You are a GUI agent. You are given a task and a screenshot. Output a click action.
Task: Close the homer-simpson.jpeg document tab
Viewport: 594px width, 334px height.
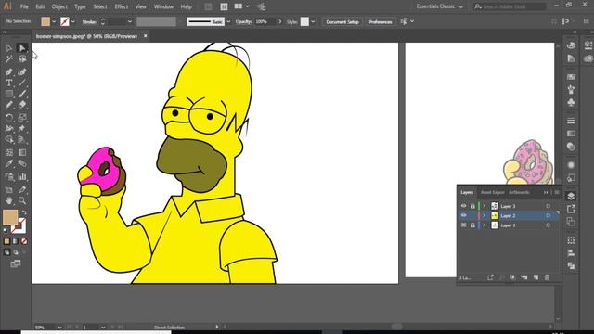pos(145,36)
